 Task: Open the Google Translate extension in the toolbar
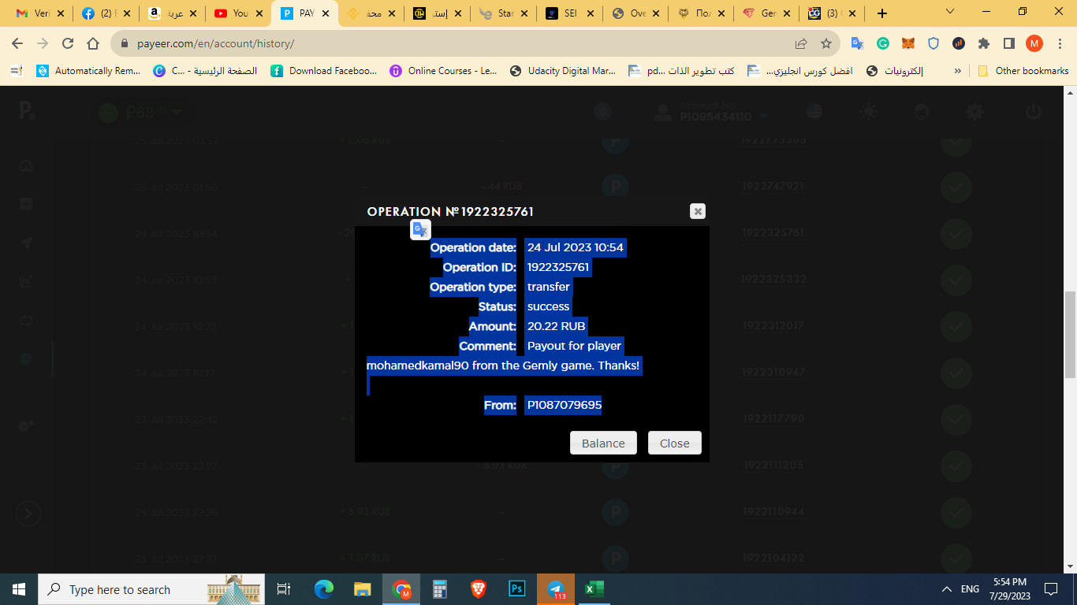[x=858, y=43]
